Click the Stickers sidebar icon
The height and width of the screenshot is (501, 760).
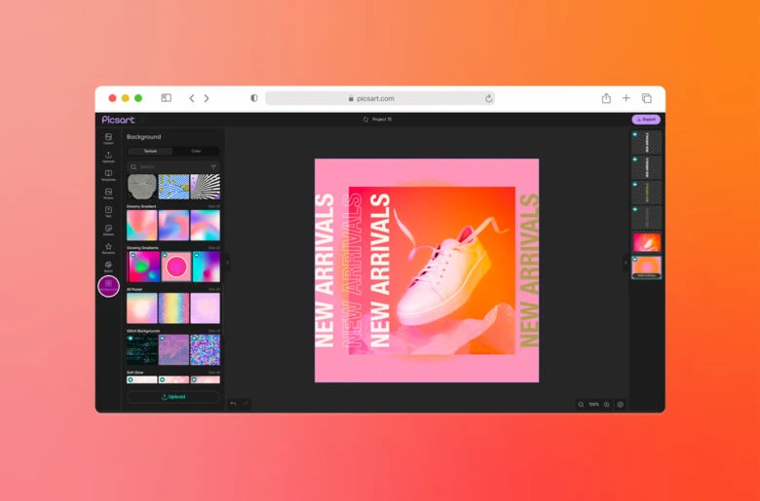point(108,231)
